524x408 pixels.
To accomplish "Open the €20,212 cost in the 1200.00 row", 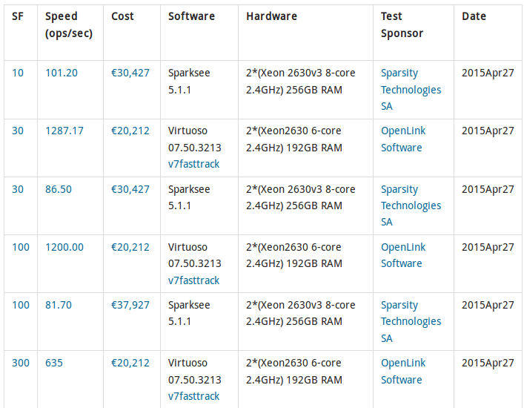I will pyautogui.click(x=130, y=247).
